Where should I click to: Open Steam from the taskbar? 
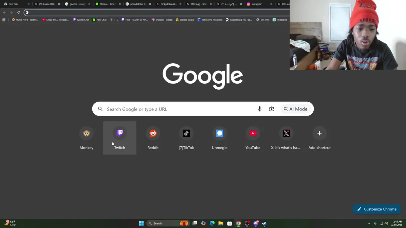click(265, 223)
